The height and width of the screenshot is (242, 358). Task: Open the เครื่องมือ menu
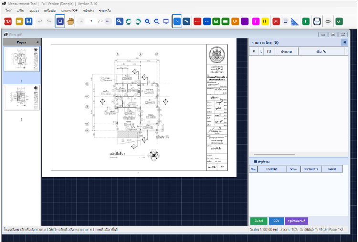point(50,10)
